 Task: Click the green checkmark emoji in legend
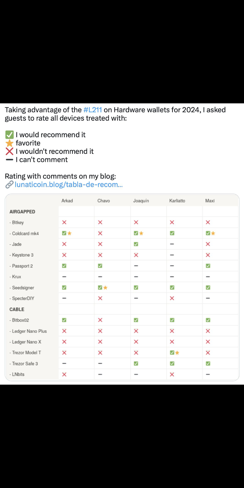[x=9, y=135]
